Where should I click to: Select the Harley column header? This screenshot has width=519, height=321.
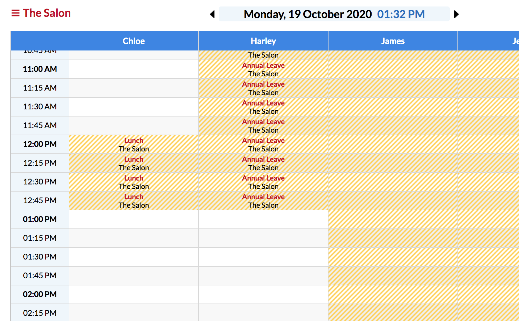point(263,41)
